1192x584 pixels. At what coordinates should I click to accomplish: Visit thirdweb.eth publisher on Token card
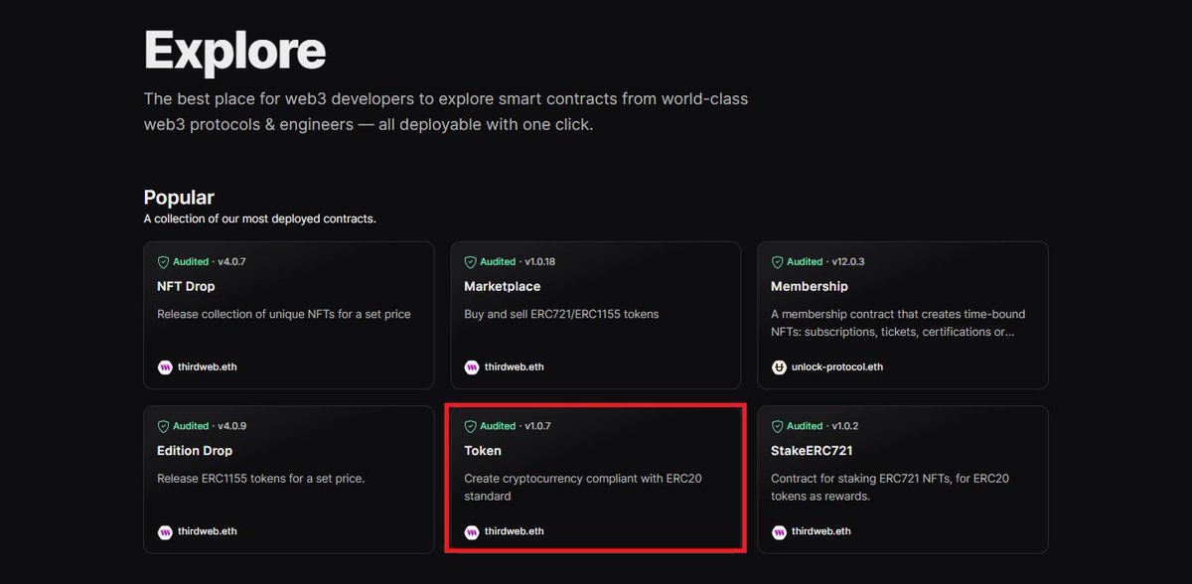point(514,531)
